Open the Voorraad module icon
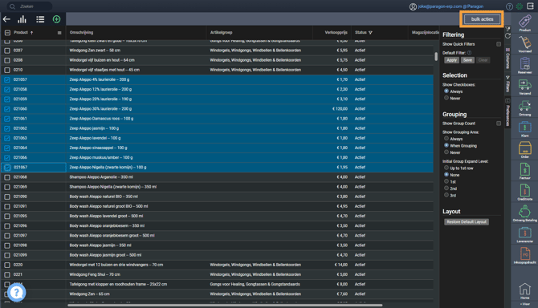Screen dimensions: 538x308 point(524,43)
